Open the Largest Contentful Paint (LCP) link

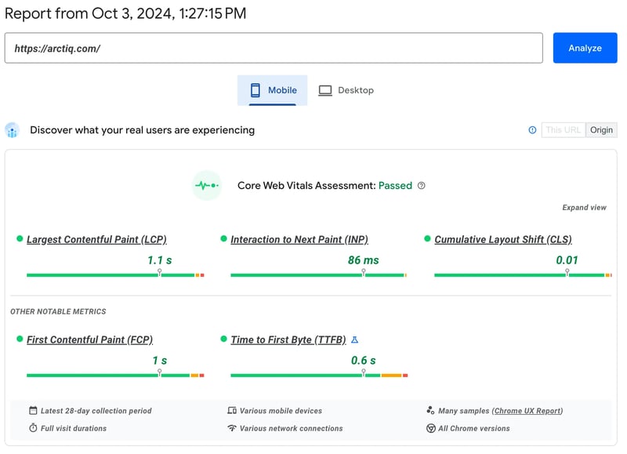[96, 240]
